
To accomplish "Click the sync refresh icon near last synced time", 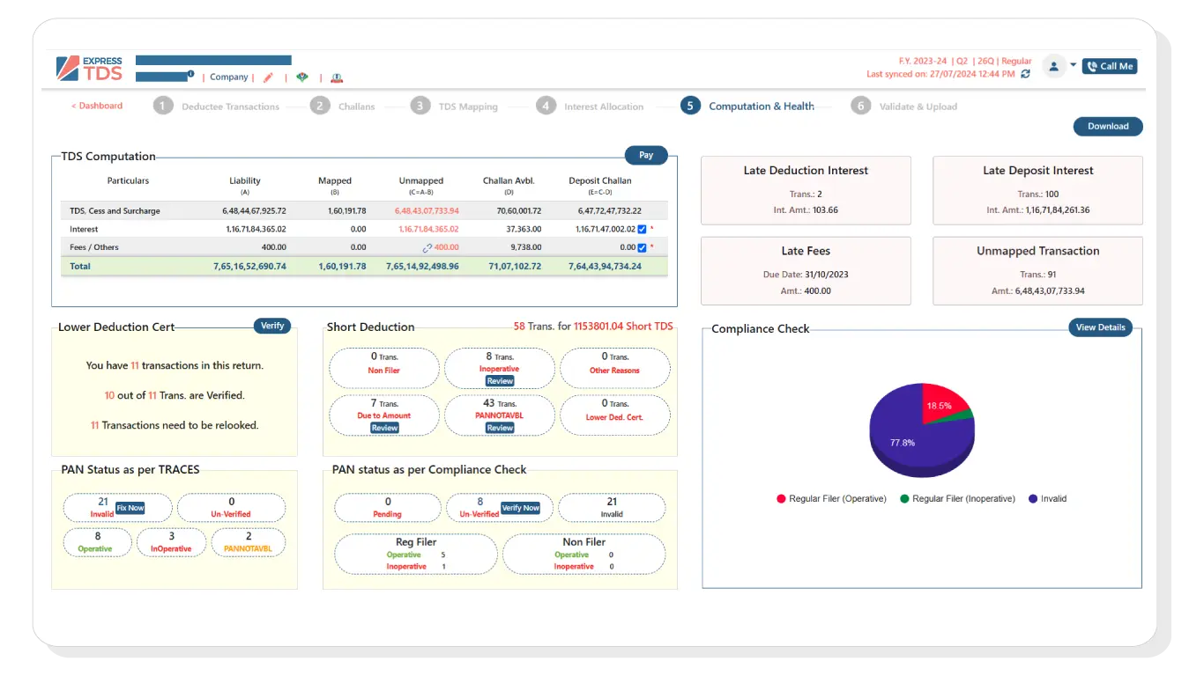I will tap(1025, 74).
